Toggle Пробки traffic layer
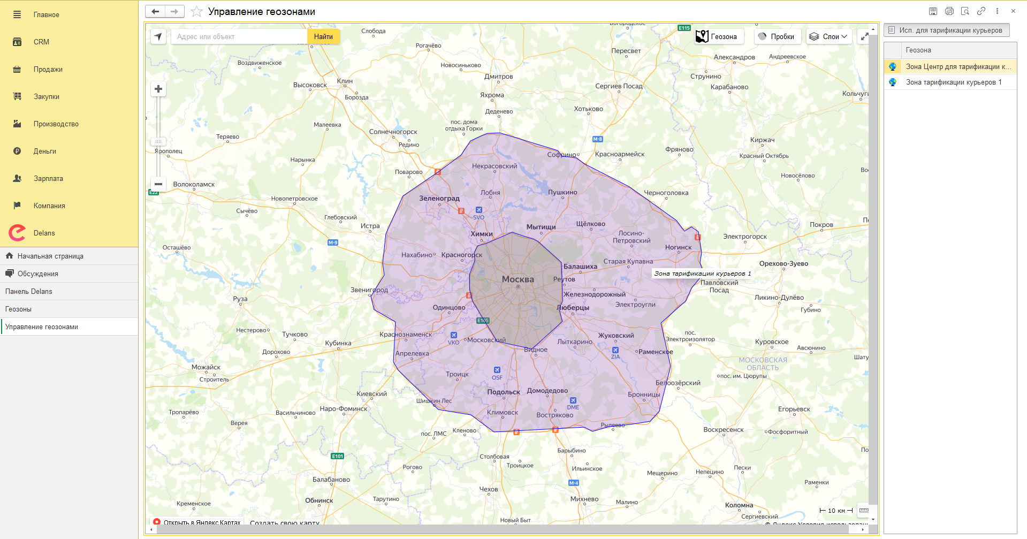Image resolution: width=1027 pixels, height=539 pixels. 777,36
